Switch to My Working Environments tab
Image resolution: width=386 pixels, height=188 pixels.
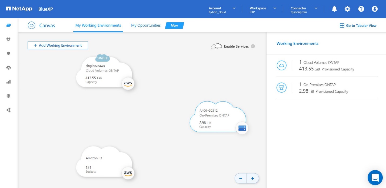98,25
